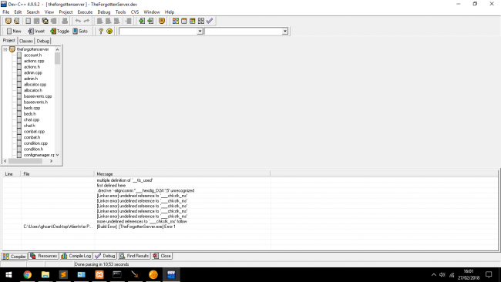The image size is (501, 282).
Task: Click the Insert toolbar button
Action: click(36, 31)
